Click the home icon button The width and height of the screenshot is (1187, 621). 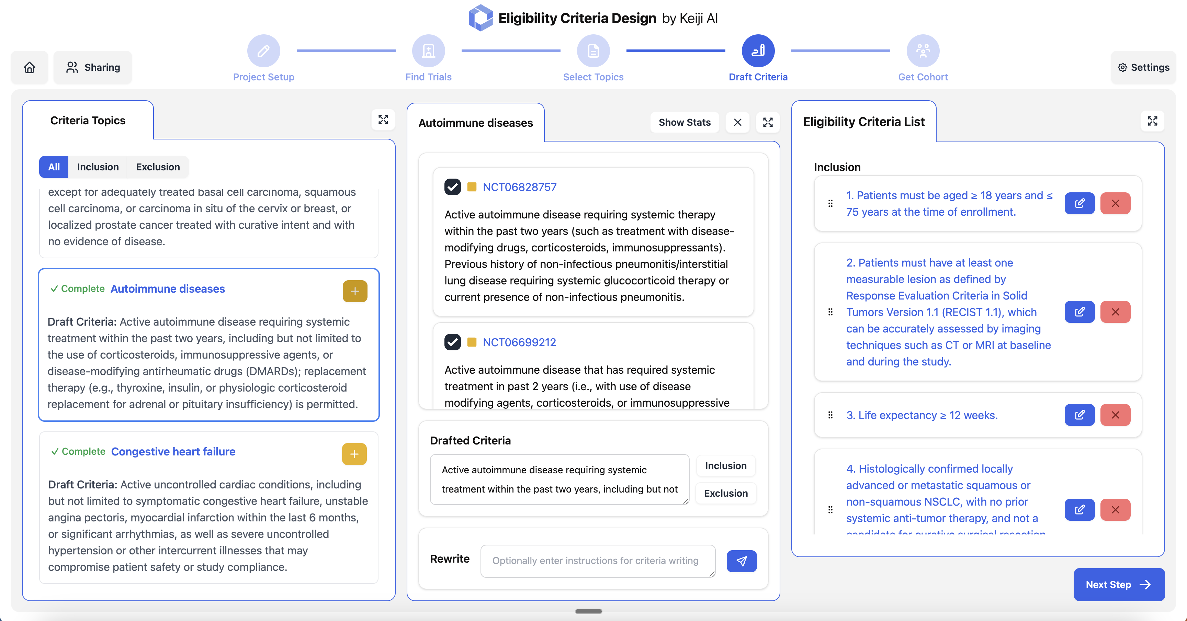(30, 67)
